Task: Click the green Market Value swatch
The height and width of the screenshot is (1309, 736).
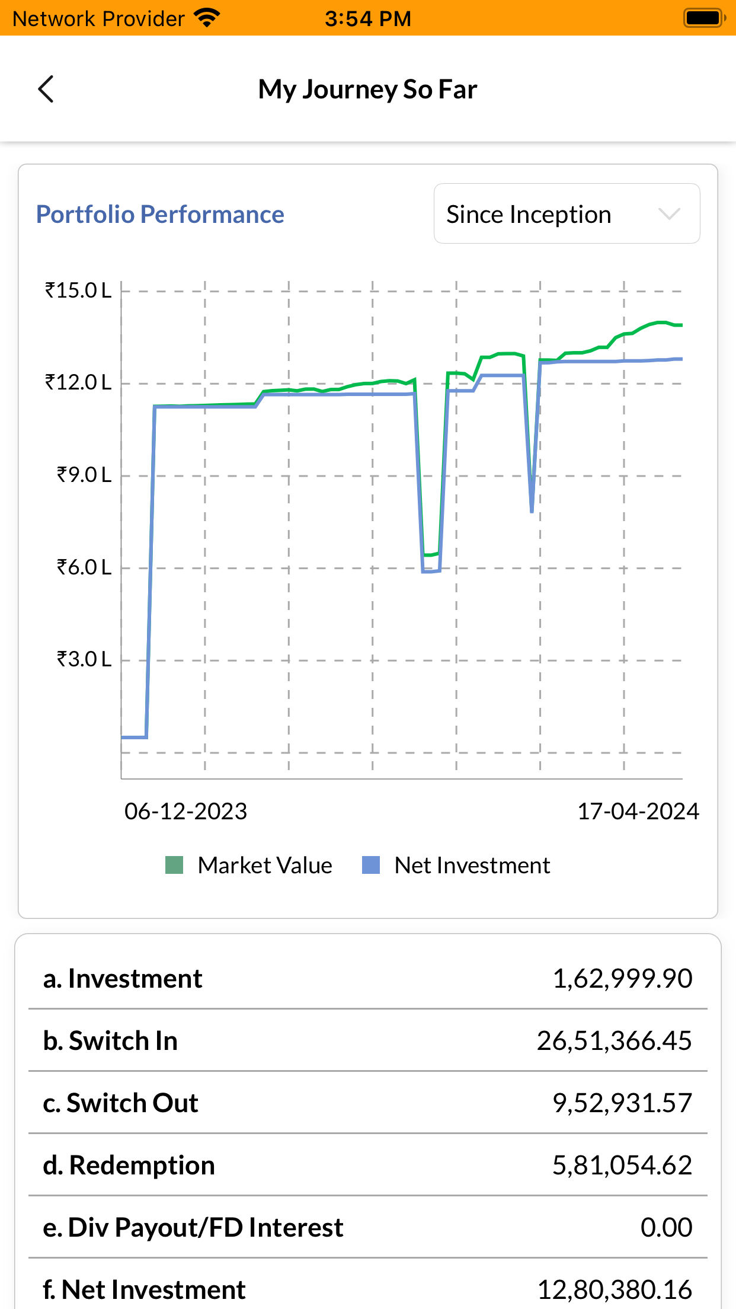Action: (174, 865)
